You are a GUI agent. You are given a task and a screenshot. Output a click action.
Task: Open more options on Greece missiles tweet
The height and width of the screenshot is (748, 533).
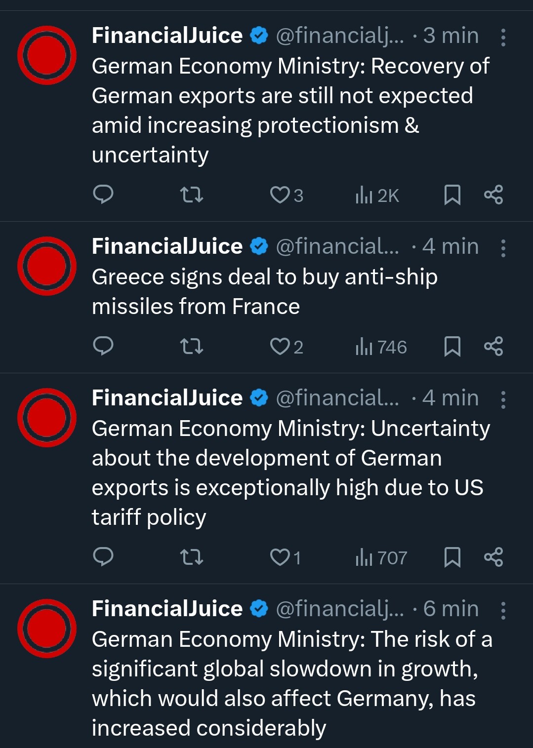point(503,248)
